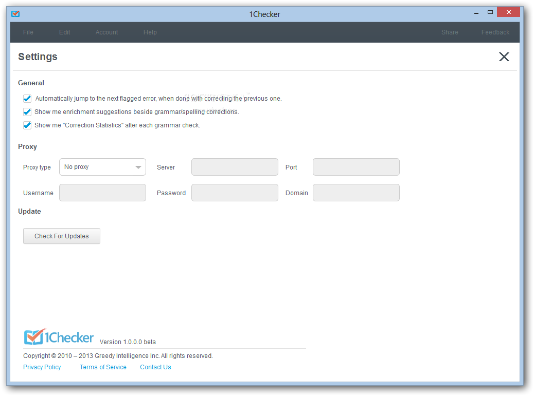Open the Edit menu
Image resolution: width=534 pixels, height=396 pixels.
point(65,32)
